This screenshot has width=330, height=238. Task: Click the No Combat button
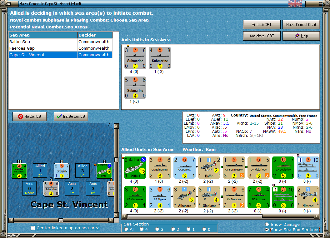(x=30, y=117)
